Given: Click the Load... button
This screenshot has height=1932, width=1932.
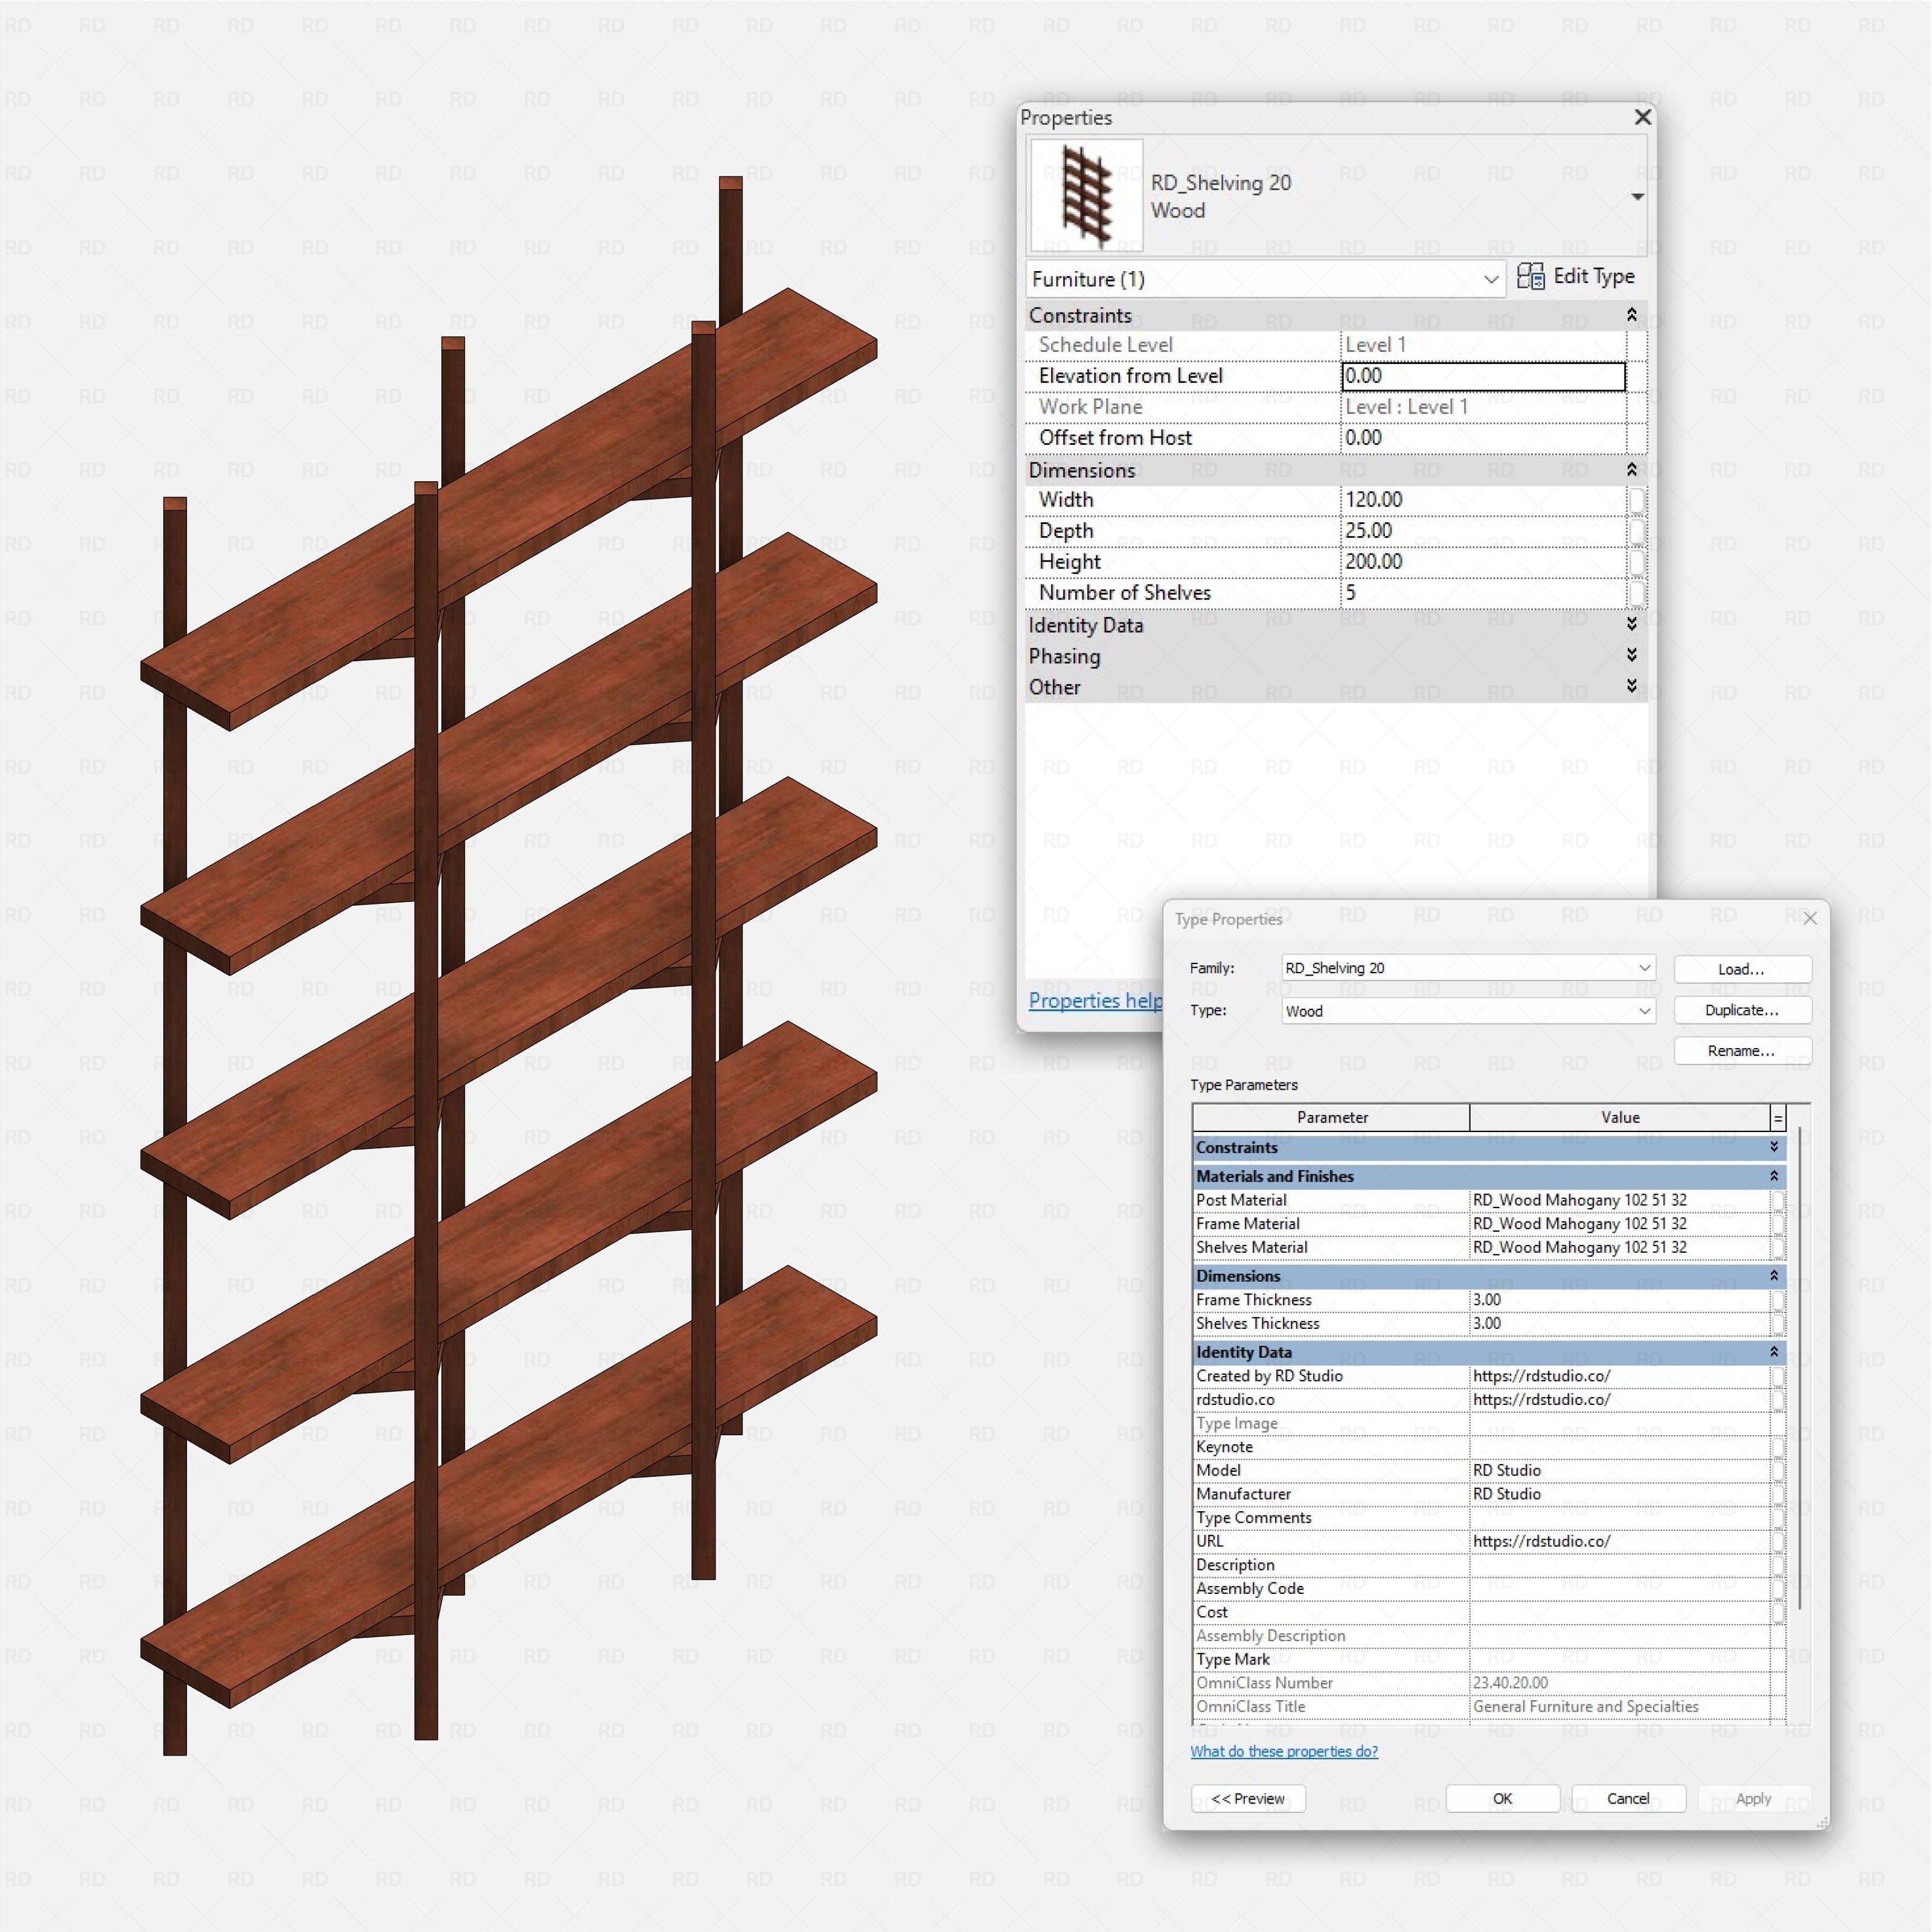Looking at the screenshot, I should 1742,969.
